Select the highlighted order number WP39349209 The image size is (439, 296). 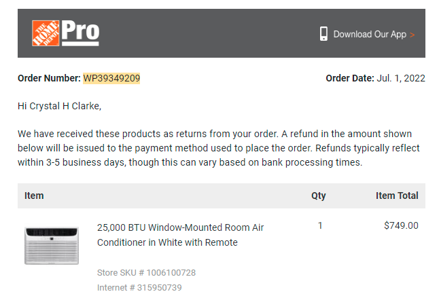click(111, 78)
